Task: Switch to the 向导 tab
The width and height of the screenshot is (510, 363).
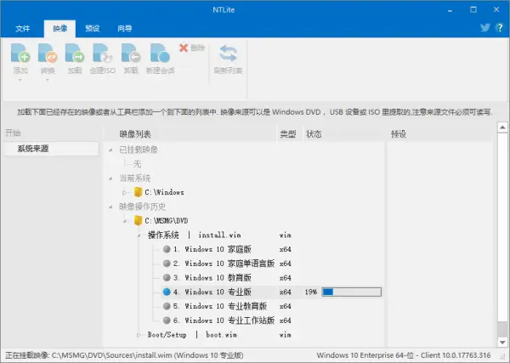Action: (125, 29)
